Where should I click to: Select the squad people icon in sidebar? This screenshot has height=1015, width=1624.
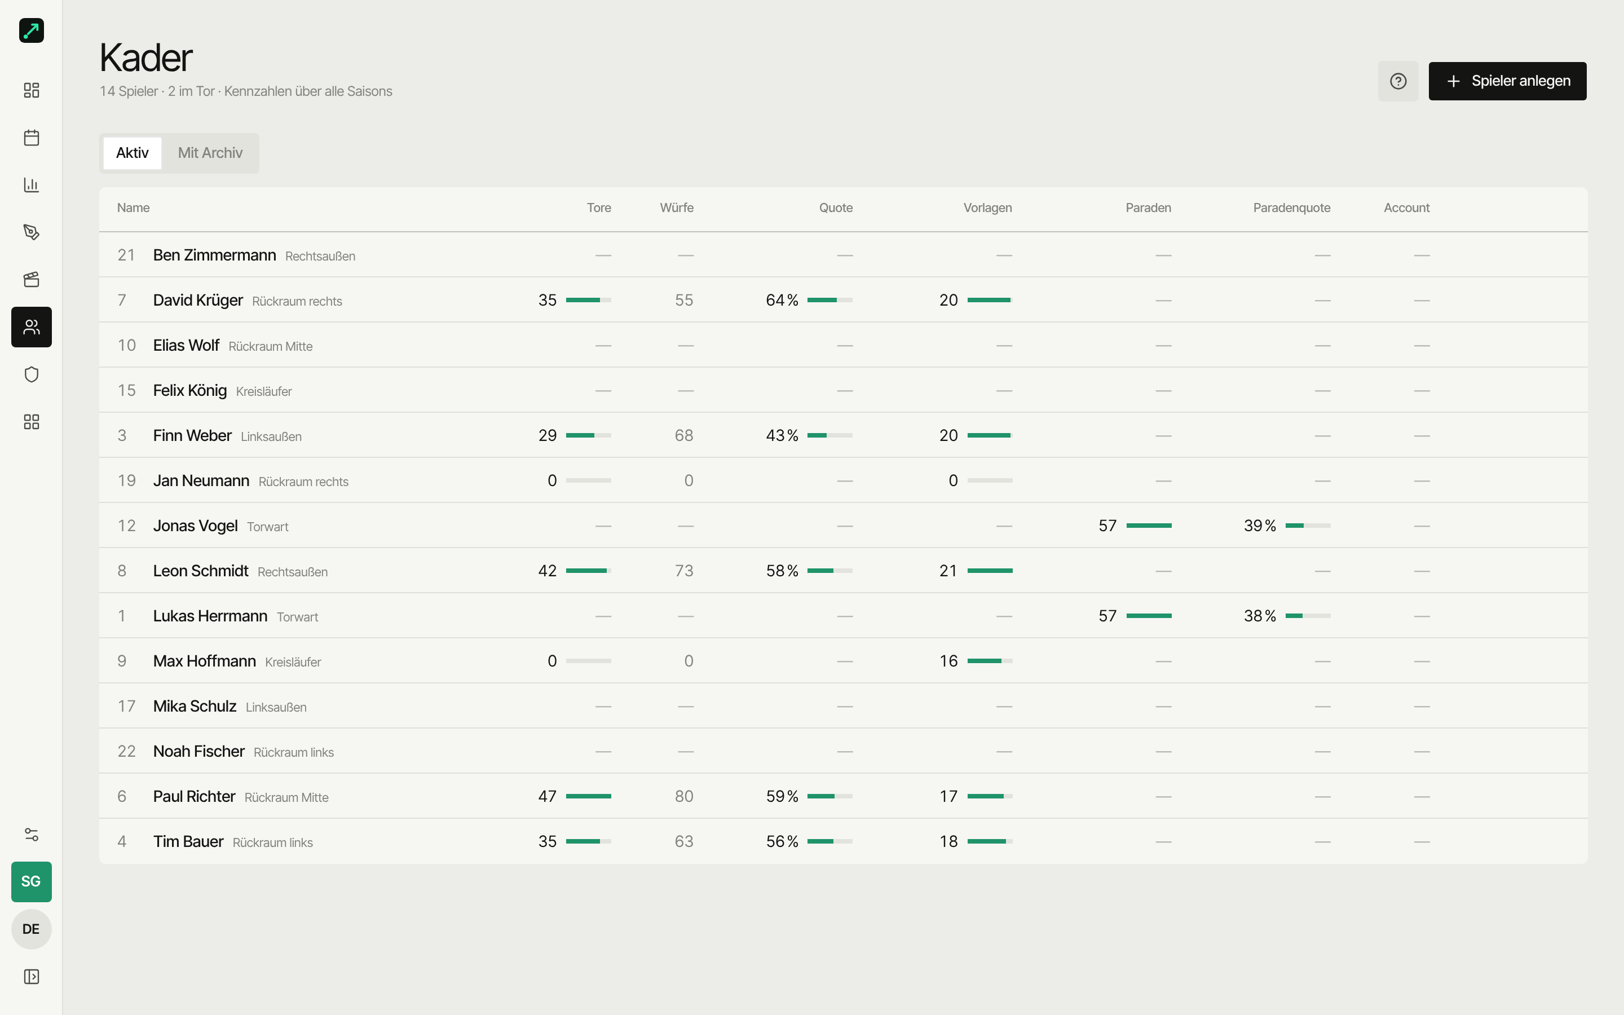click(31, 327)
